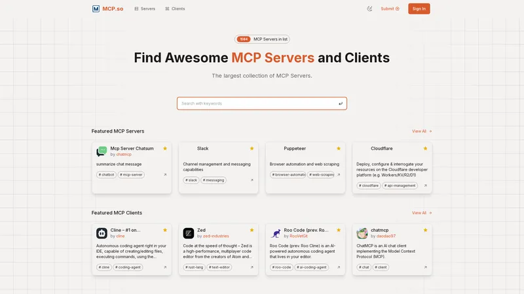Open external arrow on Cloudflare card
The image size is (524, 294).
[425, 186]
